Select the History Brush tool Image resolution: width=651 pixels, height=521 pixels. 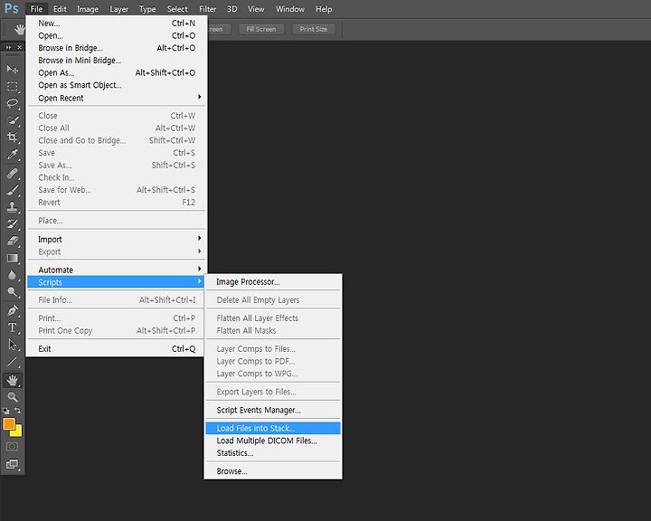(12, 223)
